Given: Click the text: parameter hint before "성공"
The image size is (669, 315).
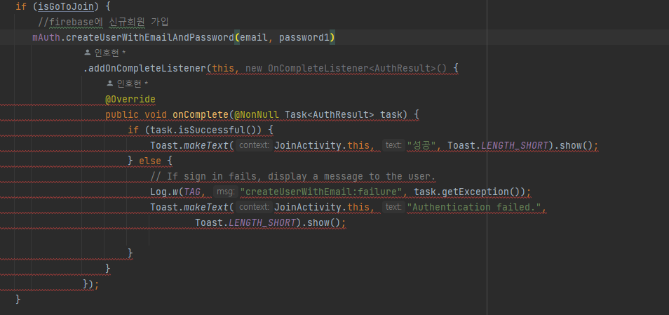Looking at the screenshot, I should coord(393,145).
